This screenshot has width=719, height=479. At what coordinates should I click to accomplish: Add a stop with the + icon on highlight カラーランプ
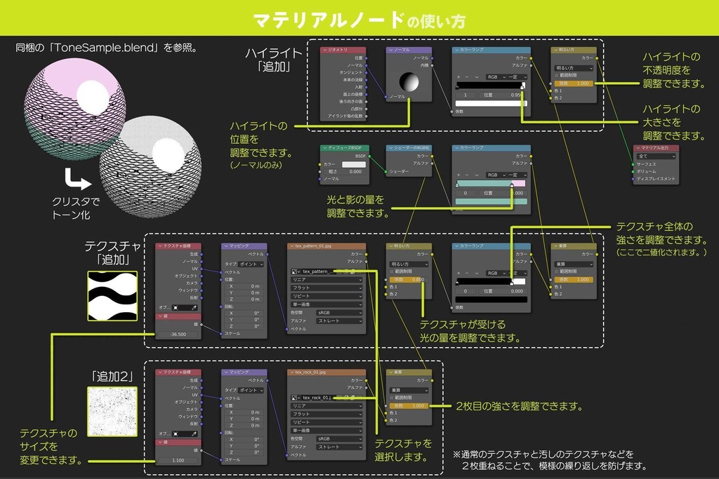click(459, 77)
